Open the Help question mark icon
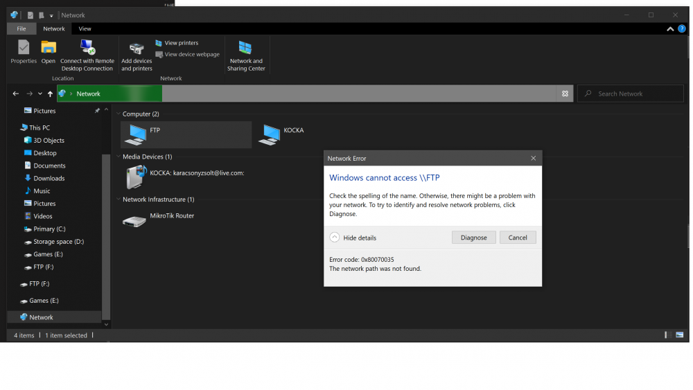The height and width of the screenshot is (390, 693). 682,28
